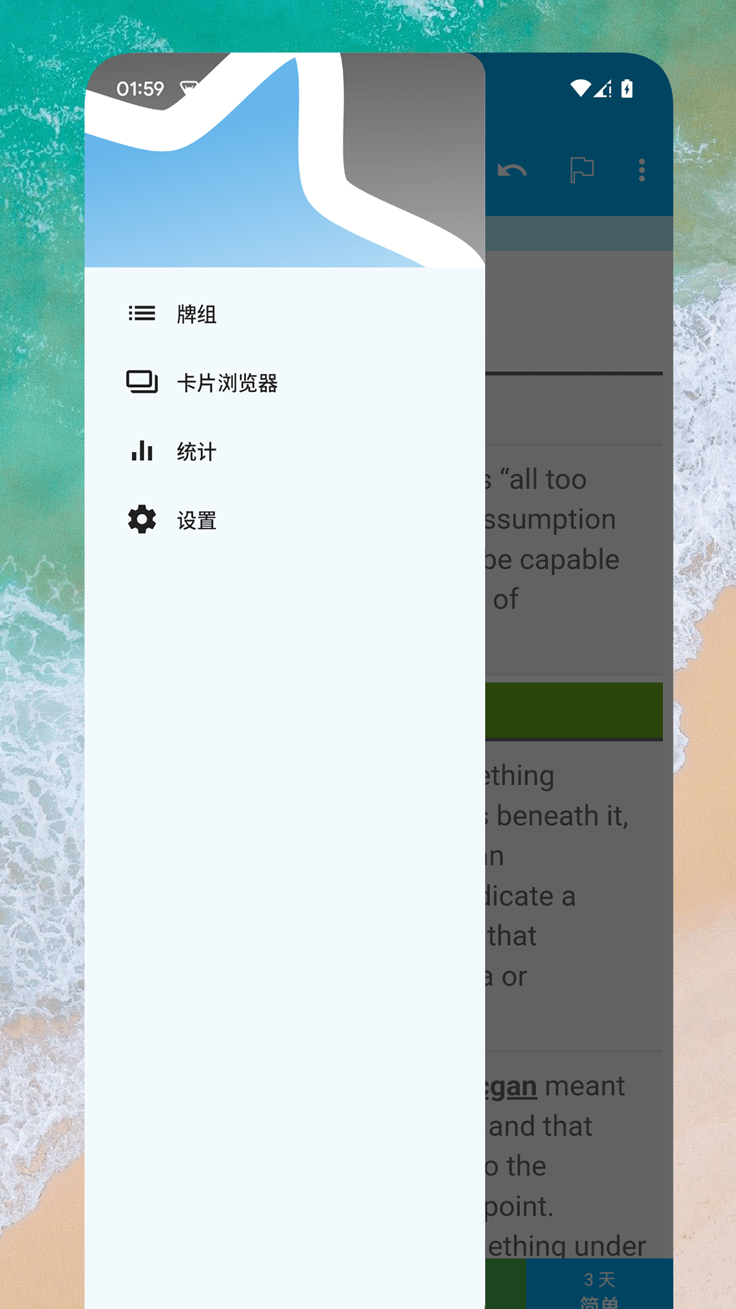Tap the 01:59 status bar clock
The height and width of the screenshot is (1309, 736).
pyautogui.click(x=140, y=89)
